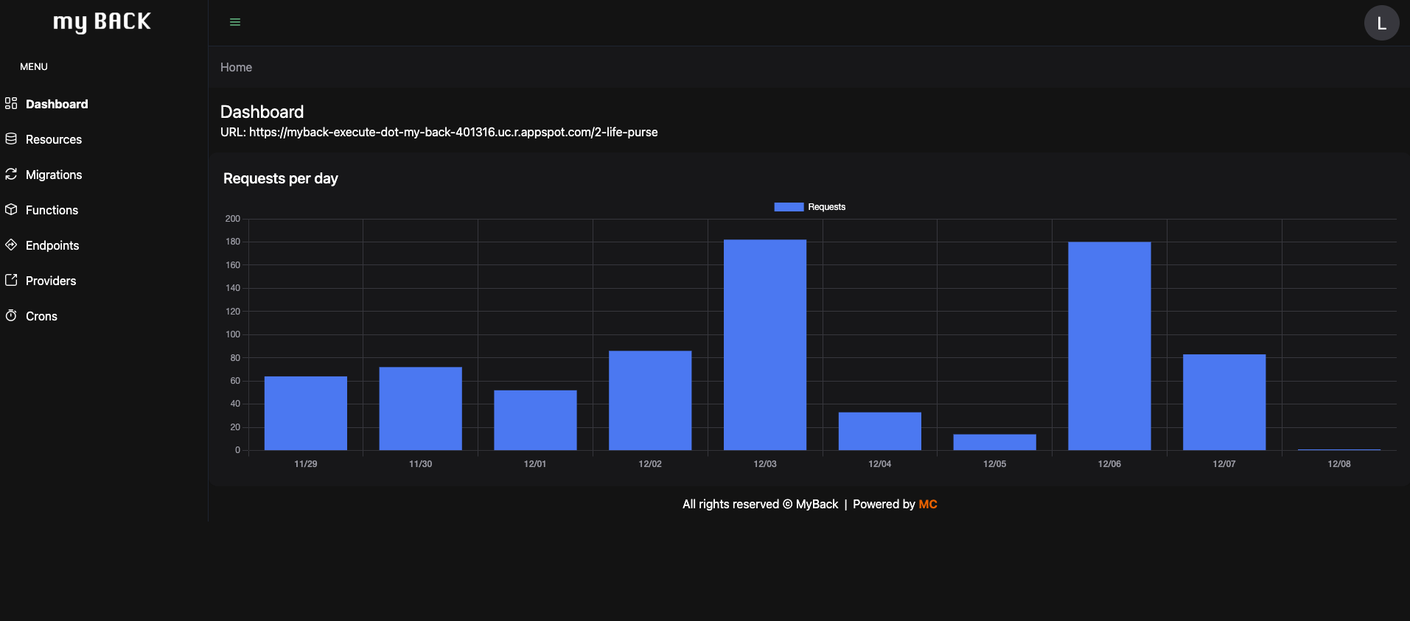This screenshot has width=1410, height=621.
Task: Toggle sidebar with the hamburger menu icon
Action: tap(235, 22)
